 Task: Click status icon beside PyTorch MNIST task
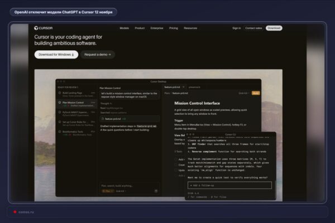[x=60, y=112]
